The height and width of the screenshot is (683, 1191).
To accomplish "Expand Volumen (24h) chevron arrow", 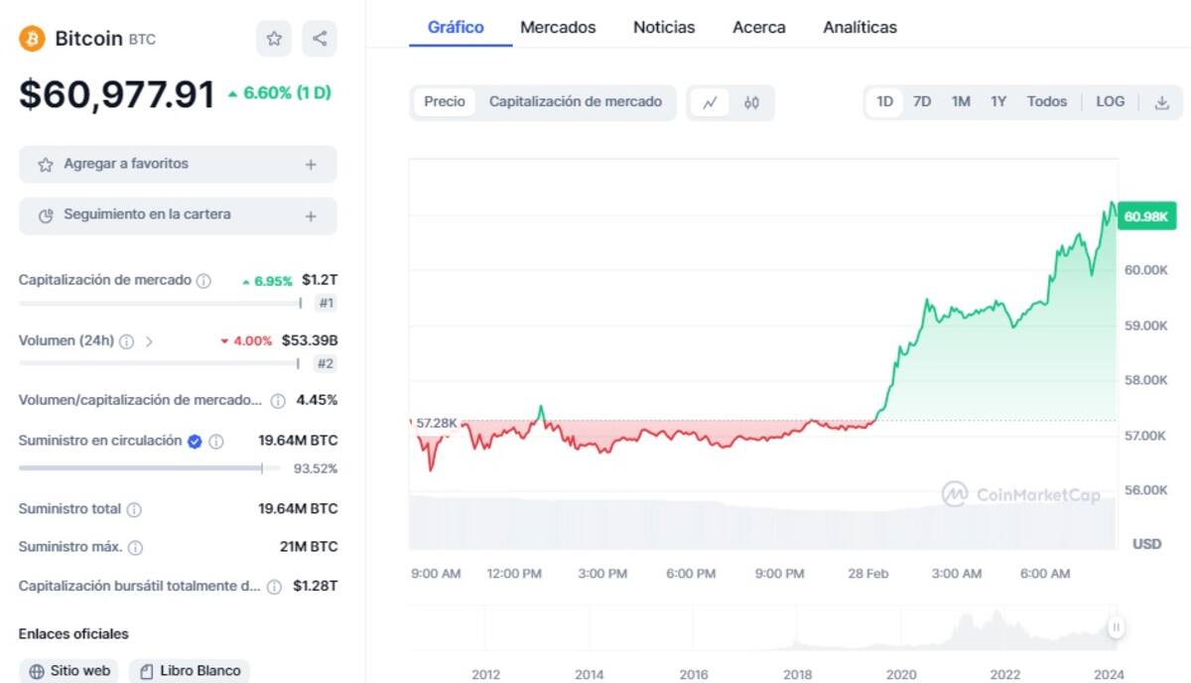I will (x=149, y=341).
